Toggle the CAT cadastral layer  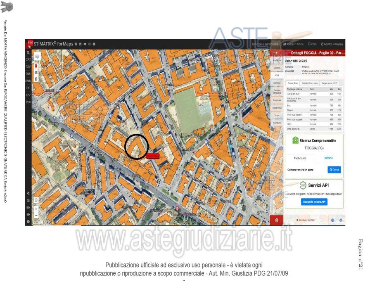click(28, 59)
